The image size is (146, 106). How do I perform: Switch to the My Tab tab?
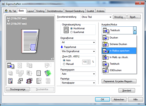point(10,11)
